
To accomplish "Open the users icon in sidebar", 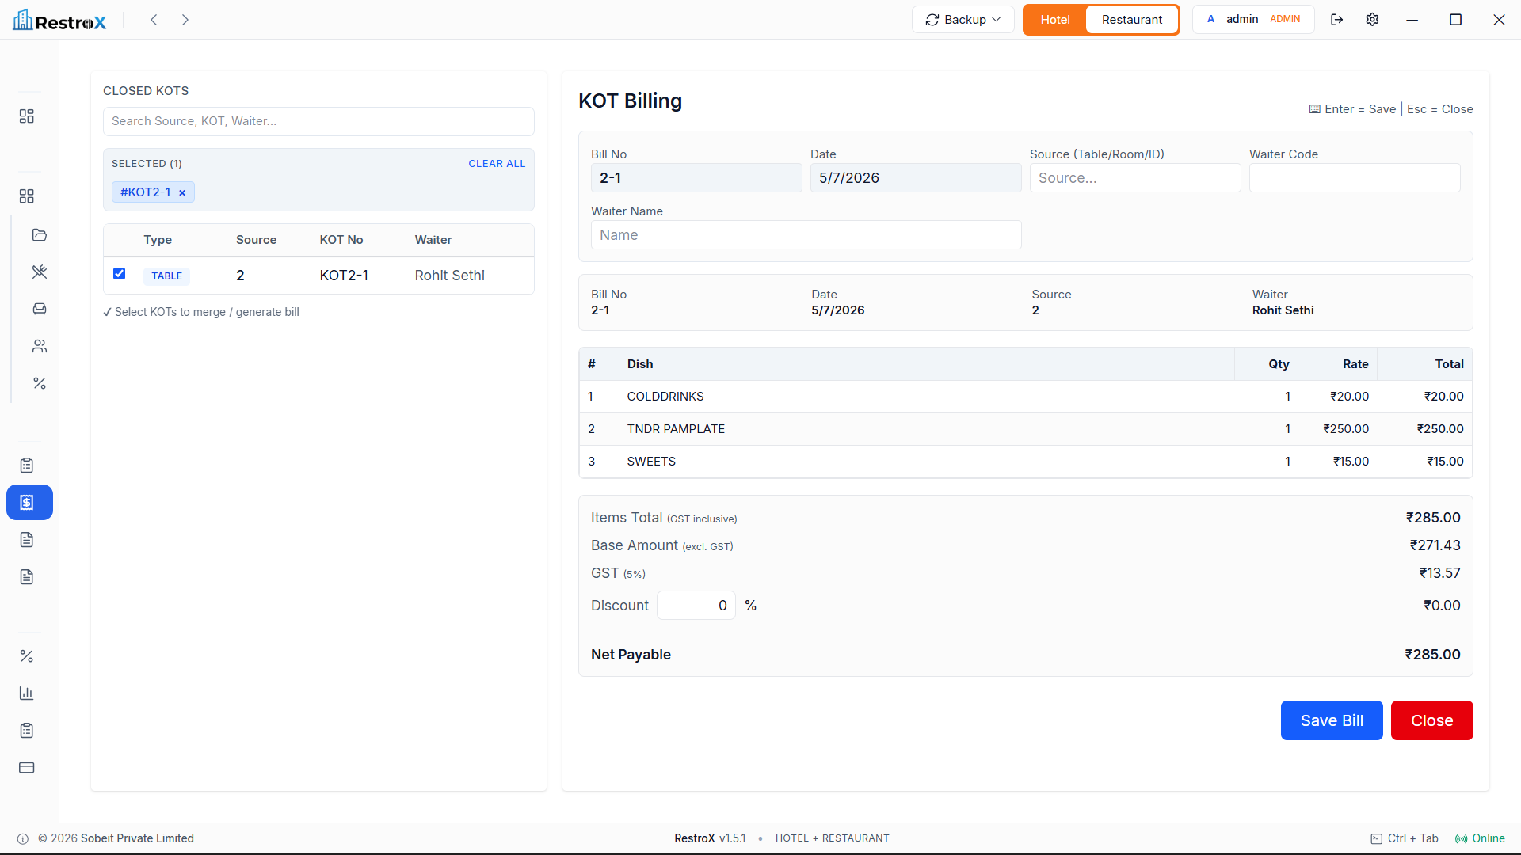I will pos(40,346).
